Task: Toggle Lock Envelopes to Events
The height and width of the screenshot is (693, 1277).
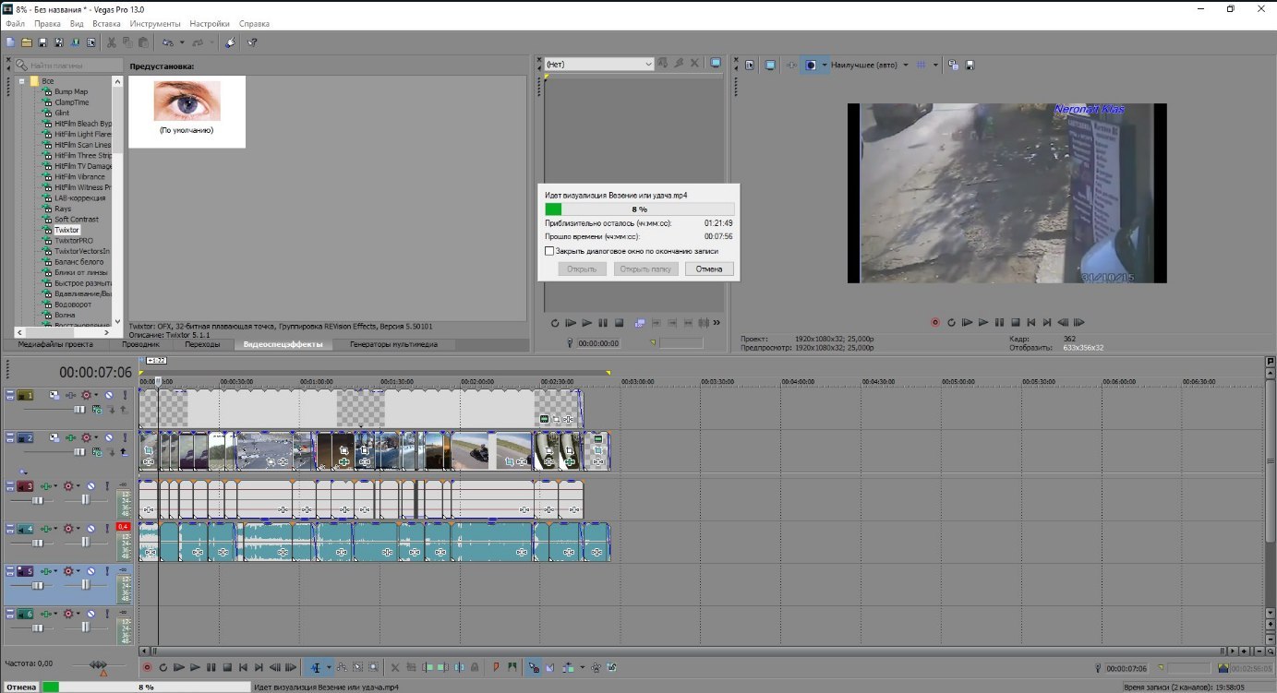Action: click(597, 667)
